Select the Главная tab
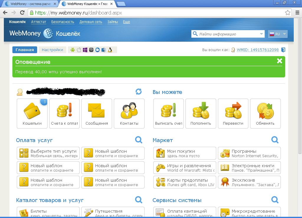This screenshot has width=302, height=218. [x=25, y=50]
